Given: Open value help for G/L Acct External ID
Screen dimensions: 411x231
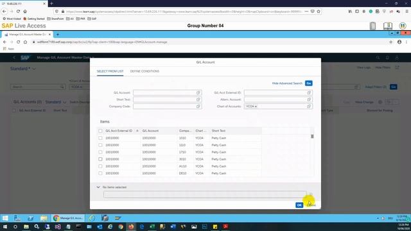Looking at the screenshot, I should [x=309, y=92].
